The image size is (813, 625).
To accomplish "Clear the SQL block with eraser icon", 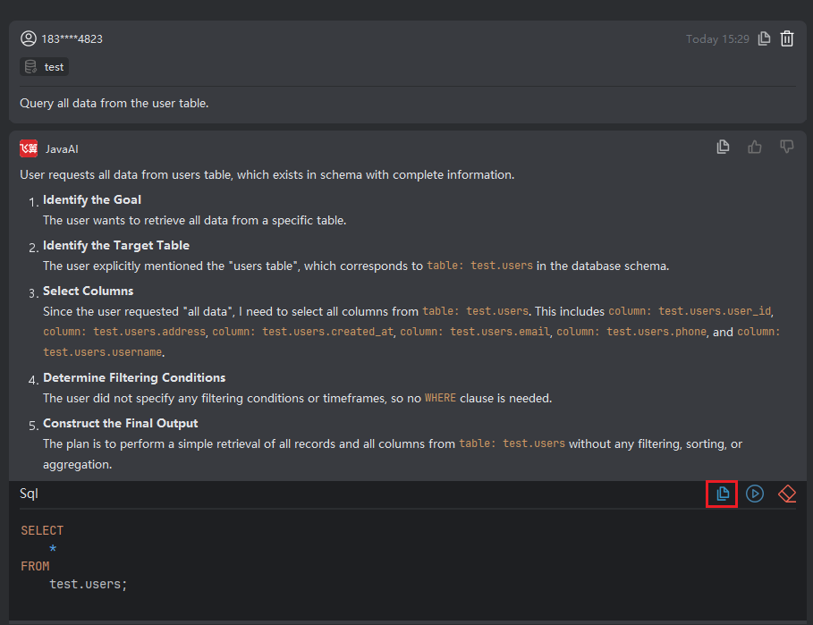I will tap(787, 494).
